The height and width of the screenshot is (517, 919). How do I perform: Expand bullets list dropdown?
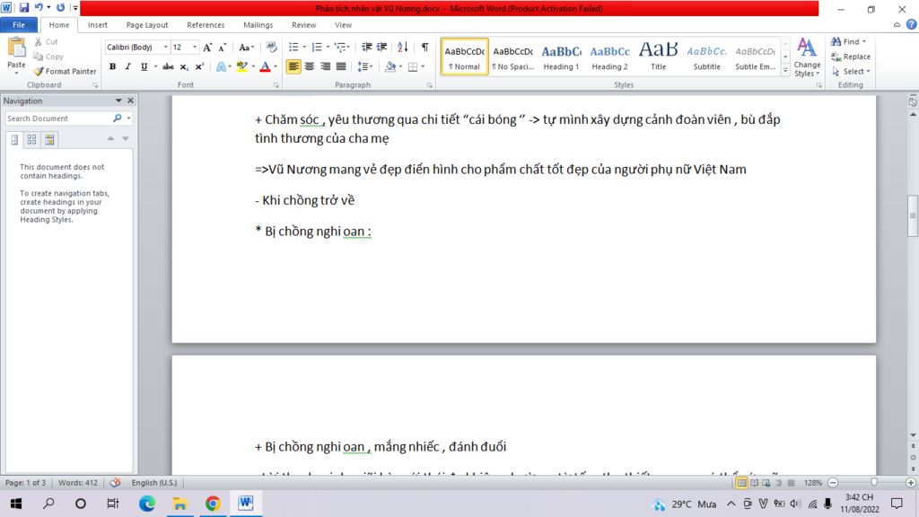click(x=304, y=47)
